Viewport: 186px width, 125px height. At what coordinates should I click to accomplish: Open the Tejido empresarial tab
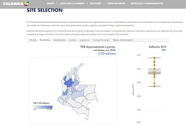pos(123,40)
